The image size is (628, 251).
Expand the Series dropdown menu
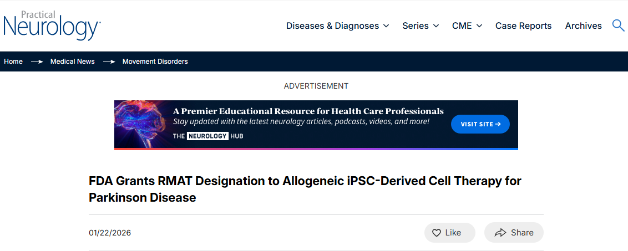tap(421, 26)
